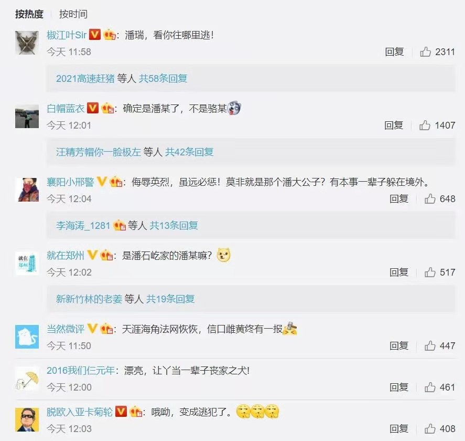Open 2021高速赶猪 user profile link
Image resolution: width=465 pixels, height=441 pixels.
pos(85,78)
